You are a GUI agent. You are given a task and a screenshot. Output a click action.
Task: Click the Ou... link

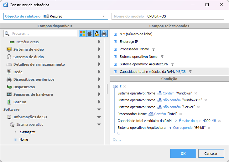point(117,139)
